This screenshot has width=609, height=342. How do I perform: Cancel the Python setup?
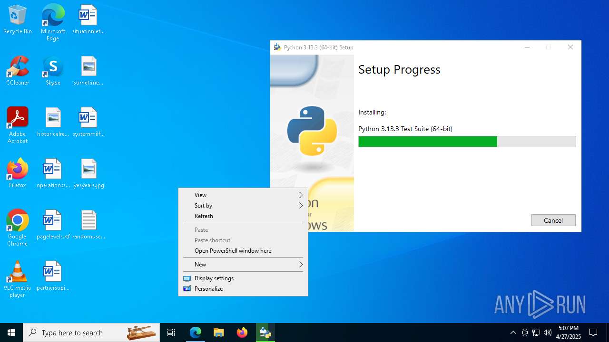click(553, 220)
